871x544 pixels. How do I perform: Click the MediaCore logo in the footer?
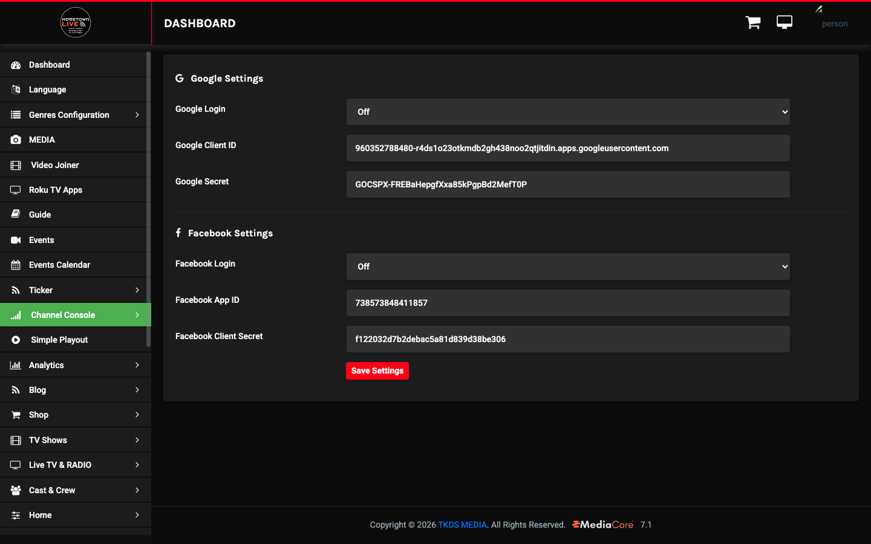click(x=603, y=525)
